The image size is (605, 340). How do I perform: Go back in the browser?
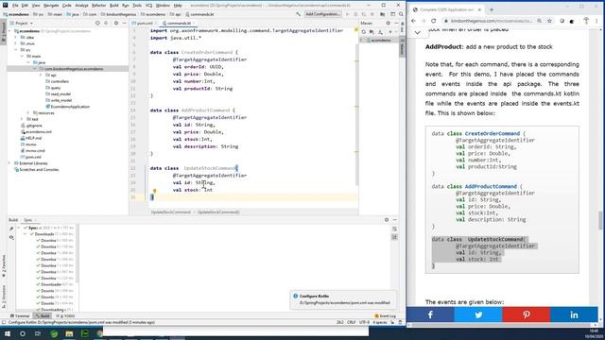(x=413, y=21)
